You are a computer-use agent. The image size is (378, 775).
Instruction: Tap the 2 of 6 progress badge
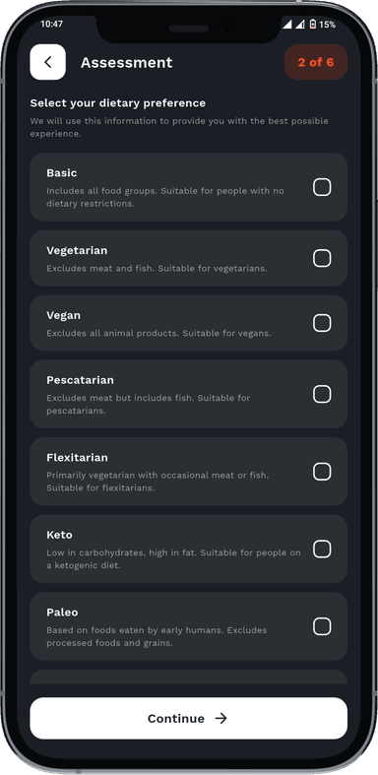point(316,62)
